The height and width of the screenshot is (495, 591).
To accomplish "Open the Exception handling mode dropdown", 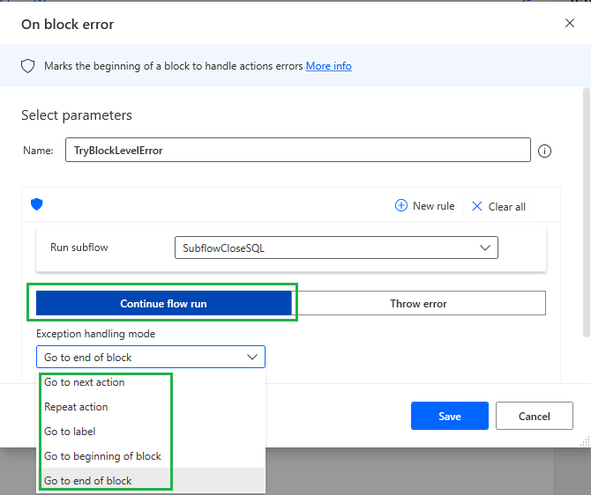I will pyautogui.click(x=151, y=357).
